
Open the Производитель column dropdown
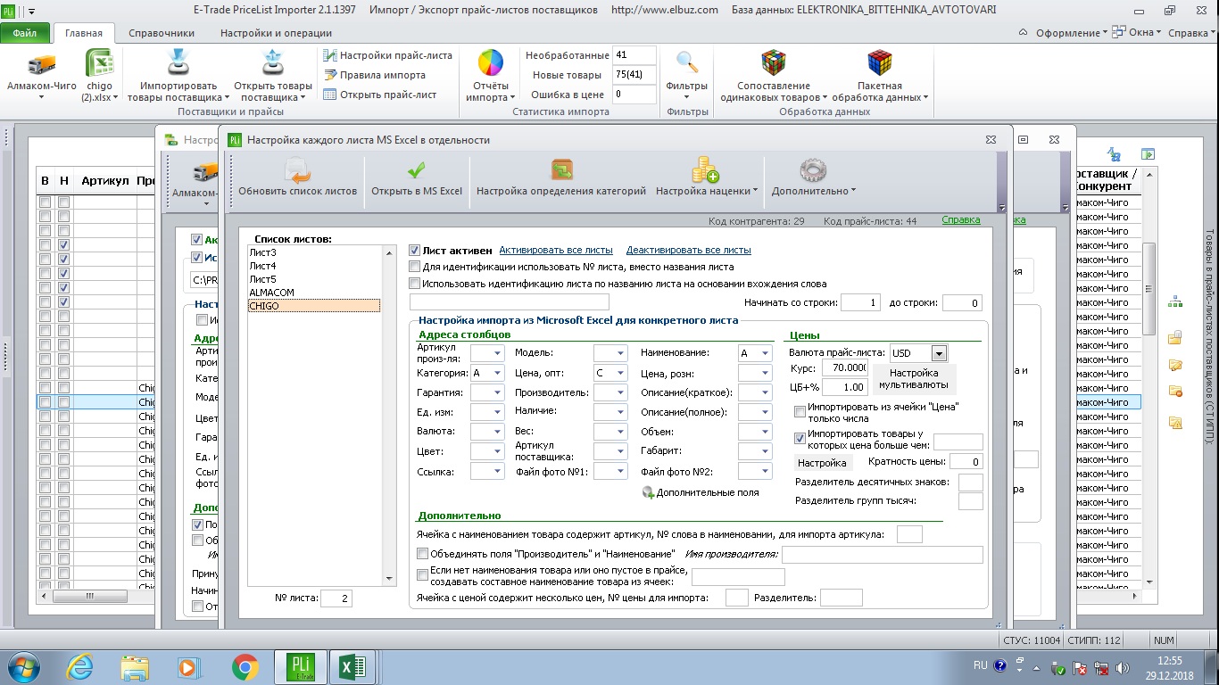click(x=621, y=392)
